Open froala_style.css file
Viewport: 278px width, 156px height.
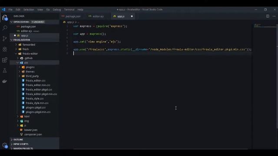35,98
